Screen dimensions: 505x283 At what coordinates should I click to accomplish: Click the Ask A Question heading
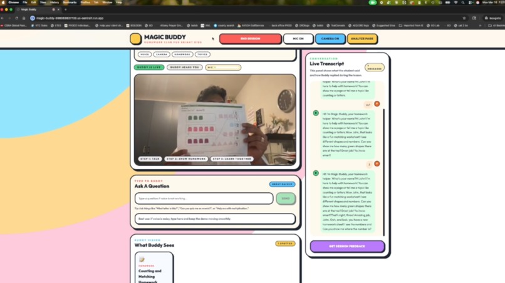pyautogui.click(x=152, y=186)
